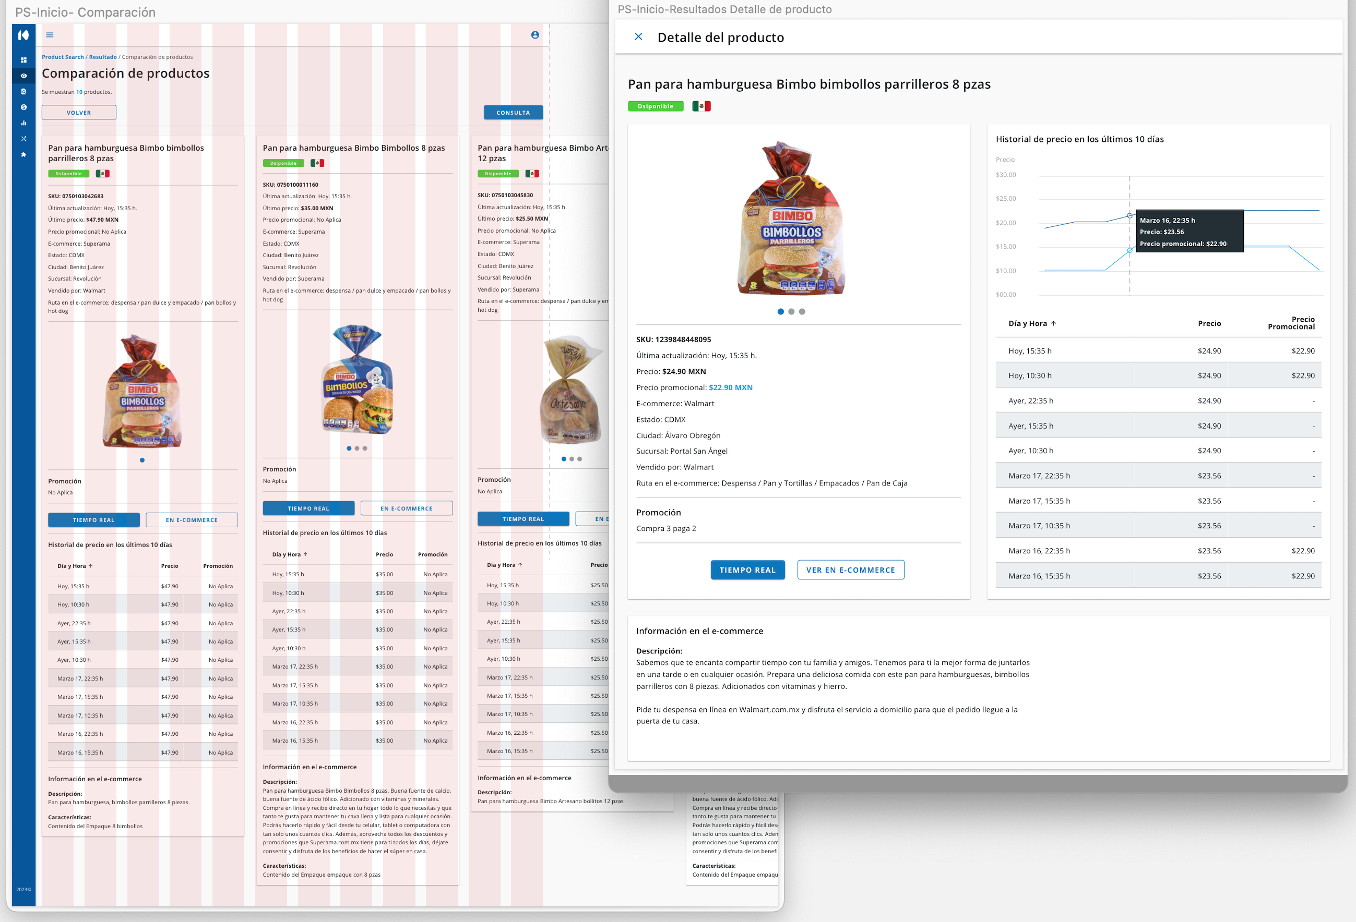
Task: Click the CONSULTA button
Action: [514, 113]
